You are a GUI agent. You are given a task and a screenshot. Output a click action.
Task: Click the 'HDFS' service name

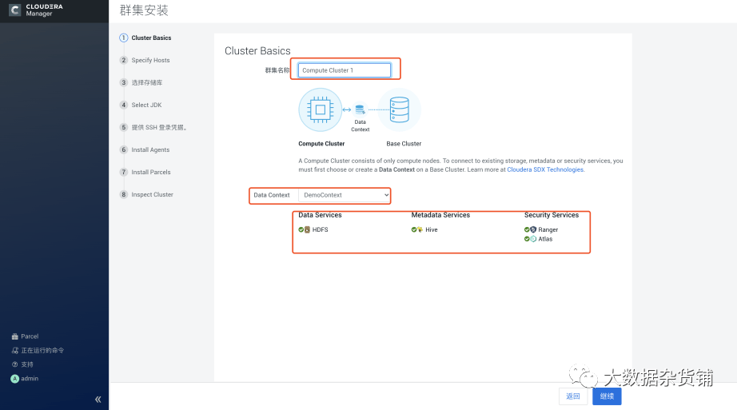(320, 229)
